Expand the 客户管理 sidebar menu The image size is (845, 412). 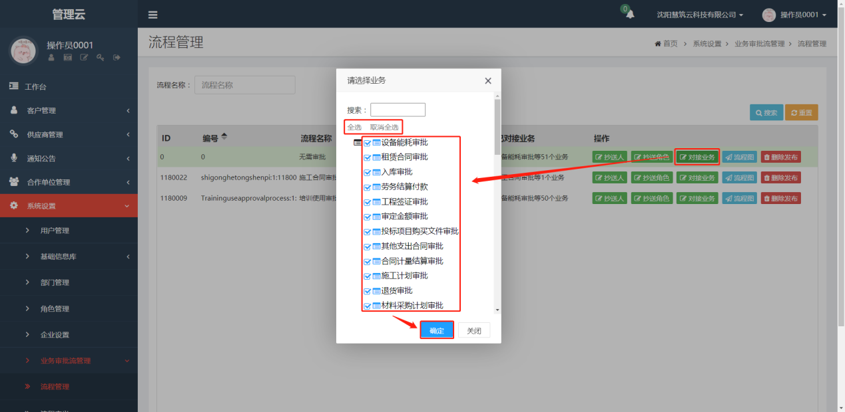[x=69, y=110]
